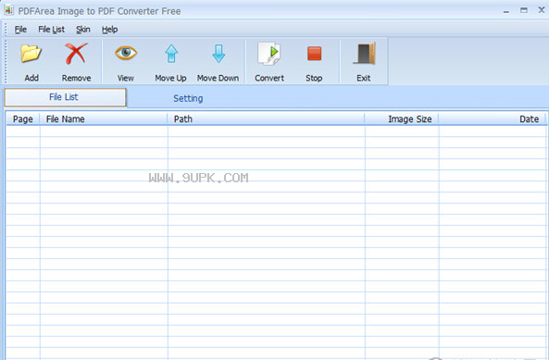Switch to the File List tab
549x360 pixels.
point(65,97)
